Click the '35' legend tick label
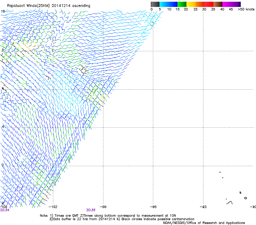Viewport: 256px width, 225px height. tap(213, 9)
